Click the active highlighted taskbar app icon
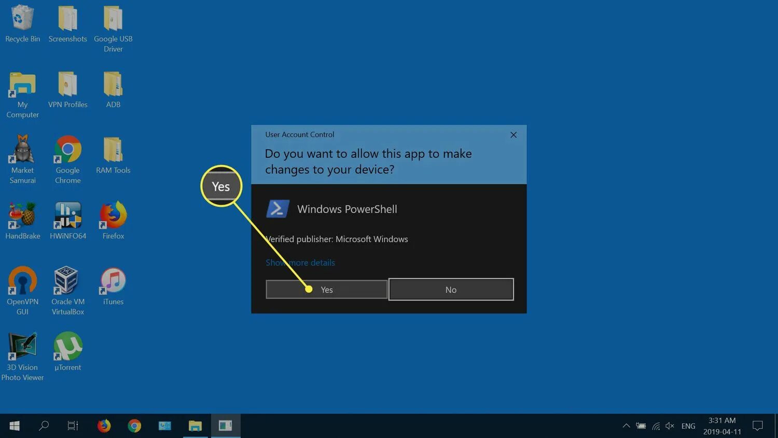Viewport: 778px width, 438px height. (226, 426)
